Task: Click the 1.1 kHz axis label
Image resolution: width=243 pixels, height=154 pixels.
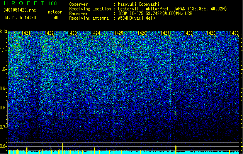Action: (3, 50)
